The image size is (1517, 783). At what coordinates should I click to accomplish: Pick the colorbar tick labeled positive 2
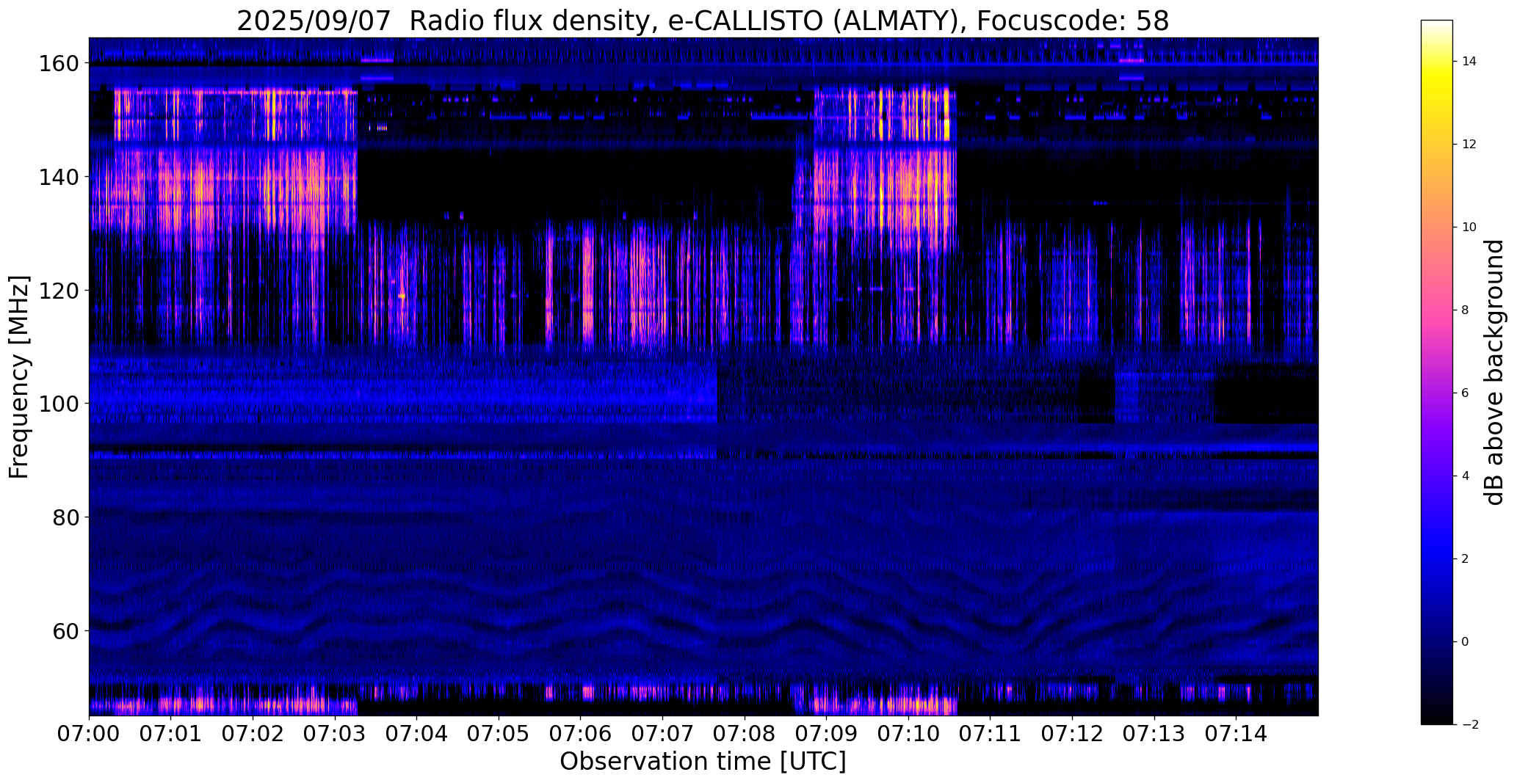[x=1466, y=559]
